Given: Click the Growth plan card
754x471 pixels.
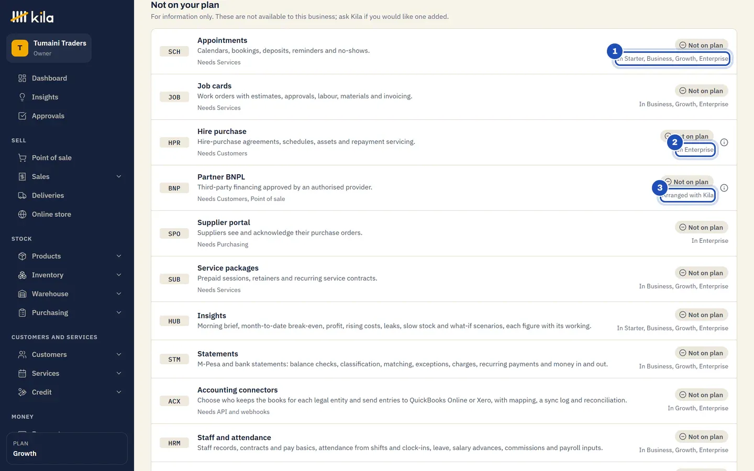Looking at the screenshot, I should pos(67,448).
